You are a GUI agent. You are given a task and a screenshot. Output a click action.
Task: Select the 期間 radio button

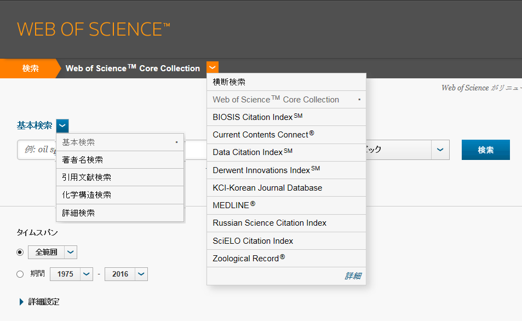[x=20, y=274]
